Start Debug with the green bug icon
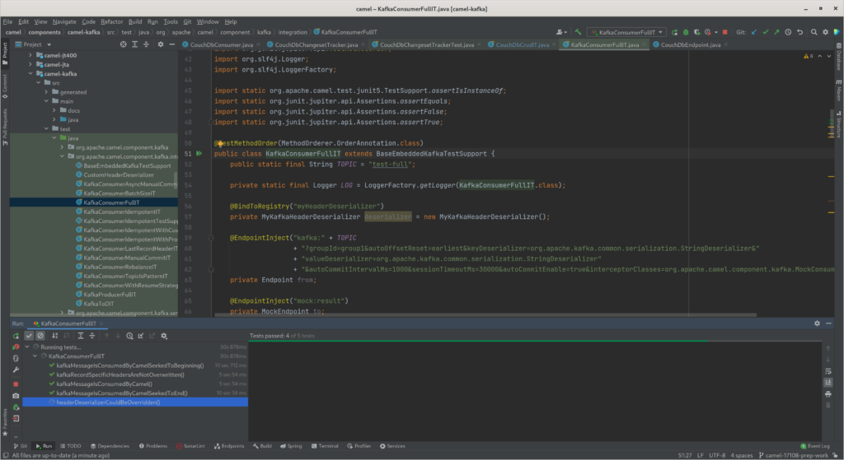 pos(686,32)
